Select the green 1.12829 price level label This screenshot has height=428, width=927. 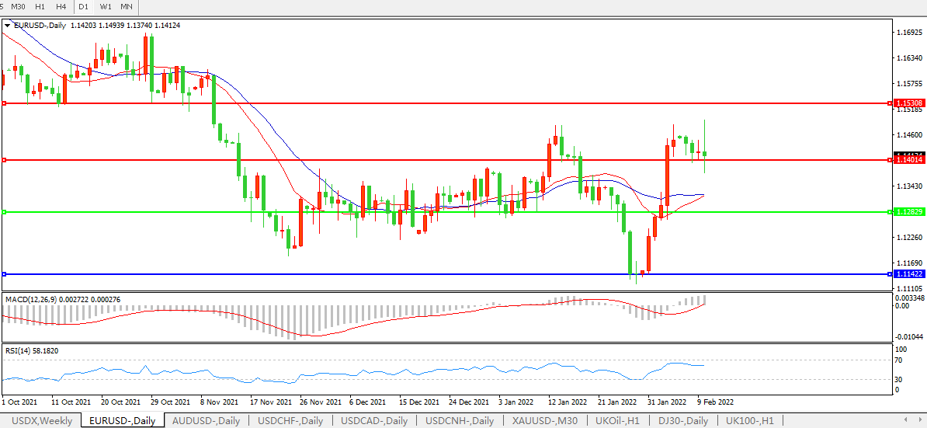click(x=908, y=212)
